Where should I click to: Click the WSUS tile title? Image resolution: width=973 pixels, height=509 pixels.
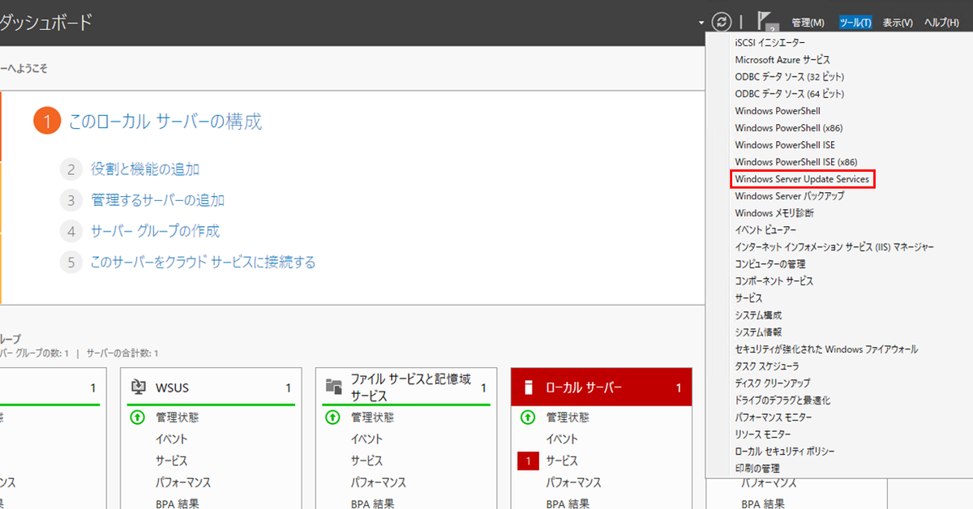[x=172, y=388]
